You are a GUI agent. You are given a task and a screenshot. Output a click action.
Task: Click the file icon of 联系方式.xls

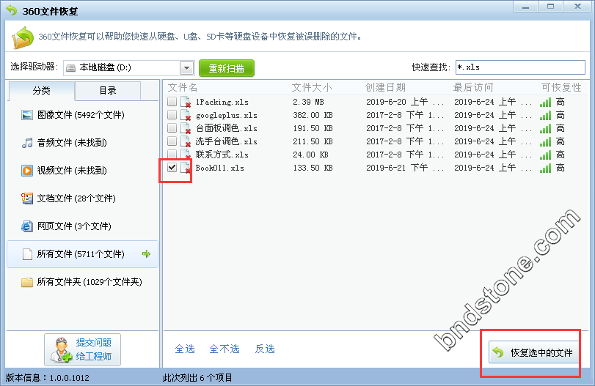[x=186, y=155]
